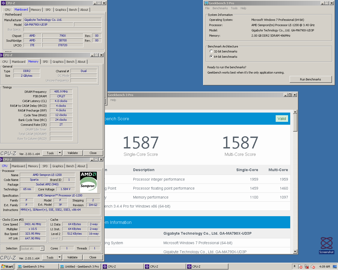
Task: Click Run Benchmarks button
Action: [x=311, y=79]
